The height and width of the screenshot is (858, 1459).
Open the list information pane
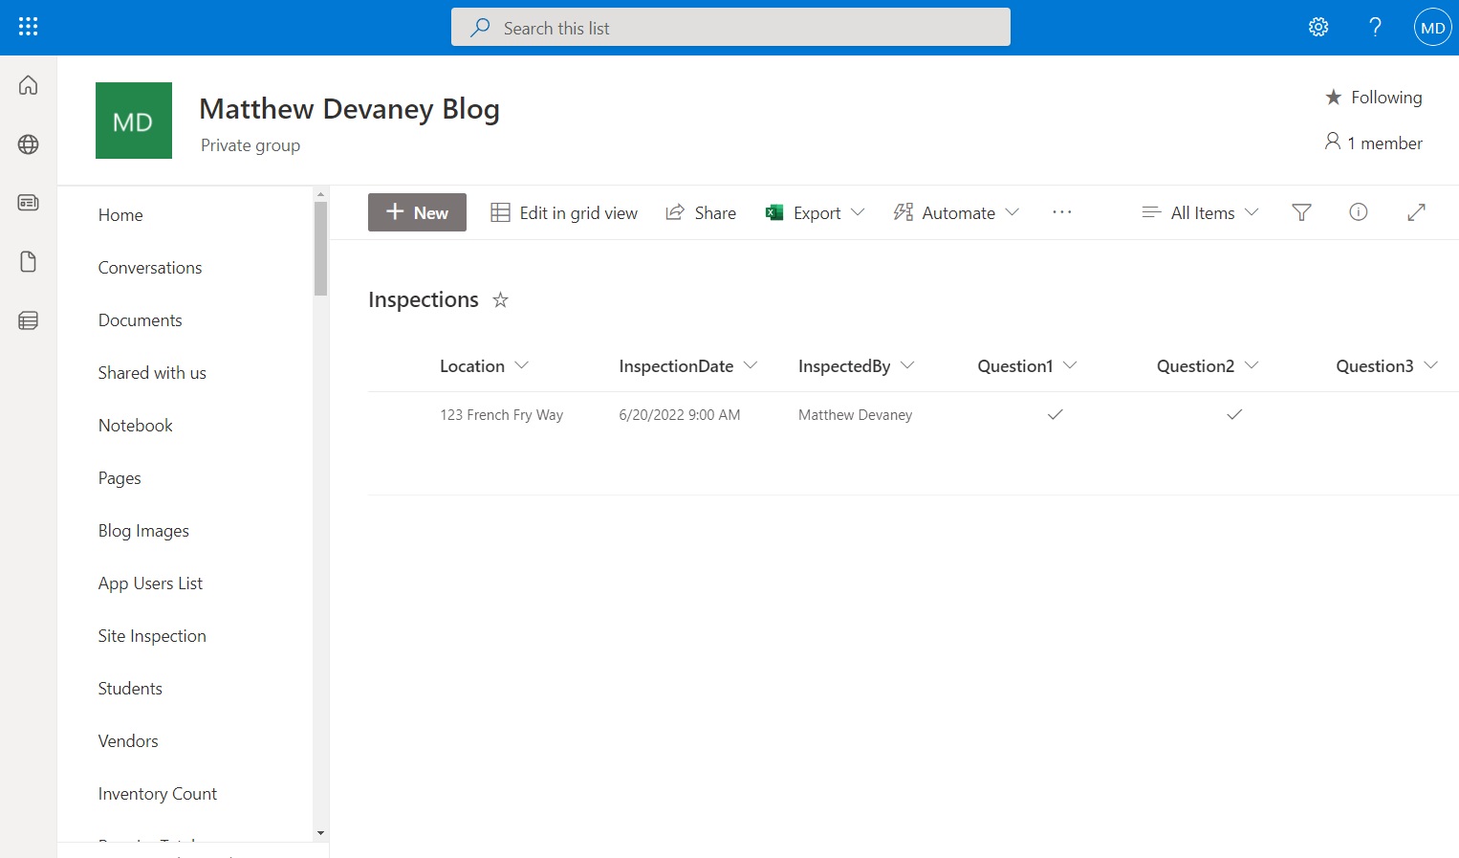[x=1359, y=211]
